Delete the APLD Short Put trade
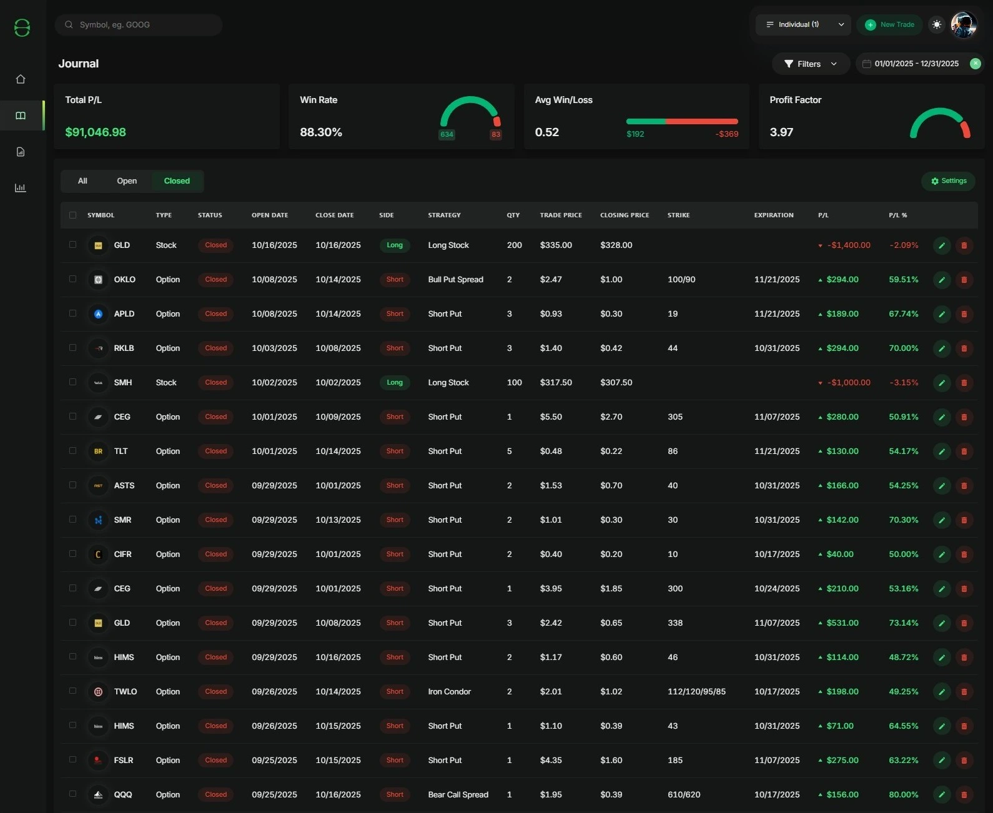This screenshot has height=813, width=993. (x=964, y=314)
